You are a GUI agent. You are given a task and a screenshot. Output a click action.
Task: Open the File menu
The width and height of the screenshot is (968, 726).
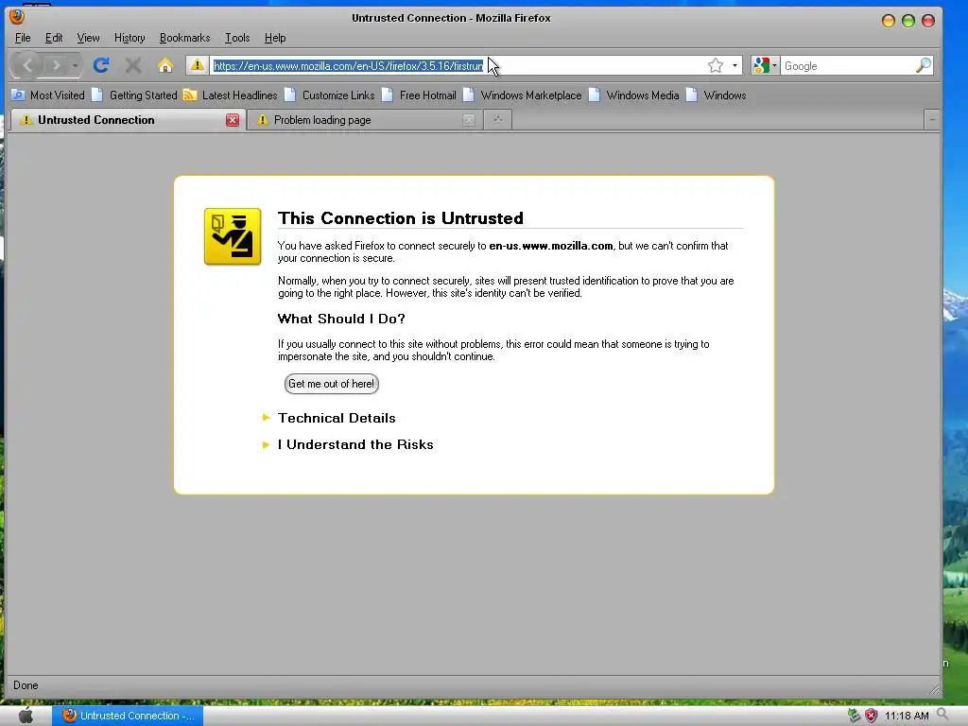(x=23, y=38)
